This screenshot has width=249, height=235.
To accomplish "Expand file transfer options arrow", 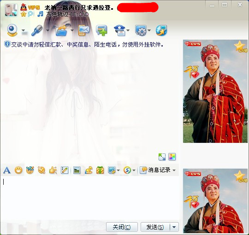I will (x=72, y=30).
